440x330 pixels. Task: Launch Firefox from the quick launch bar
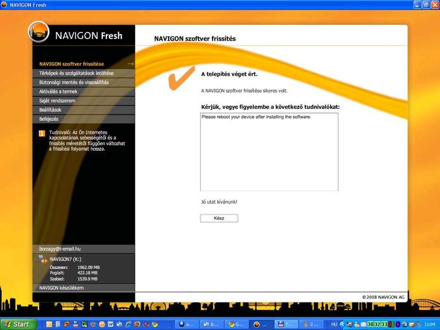(137, 324)
